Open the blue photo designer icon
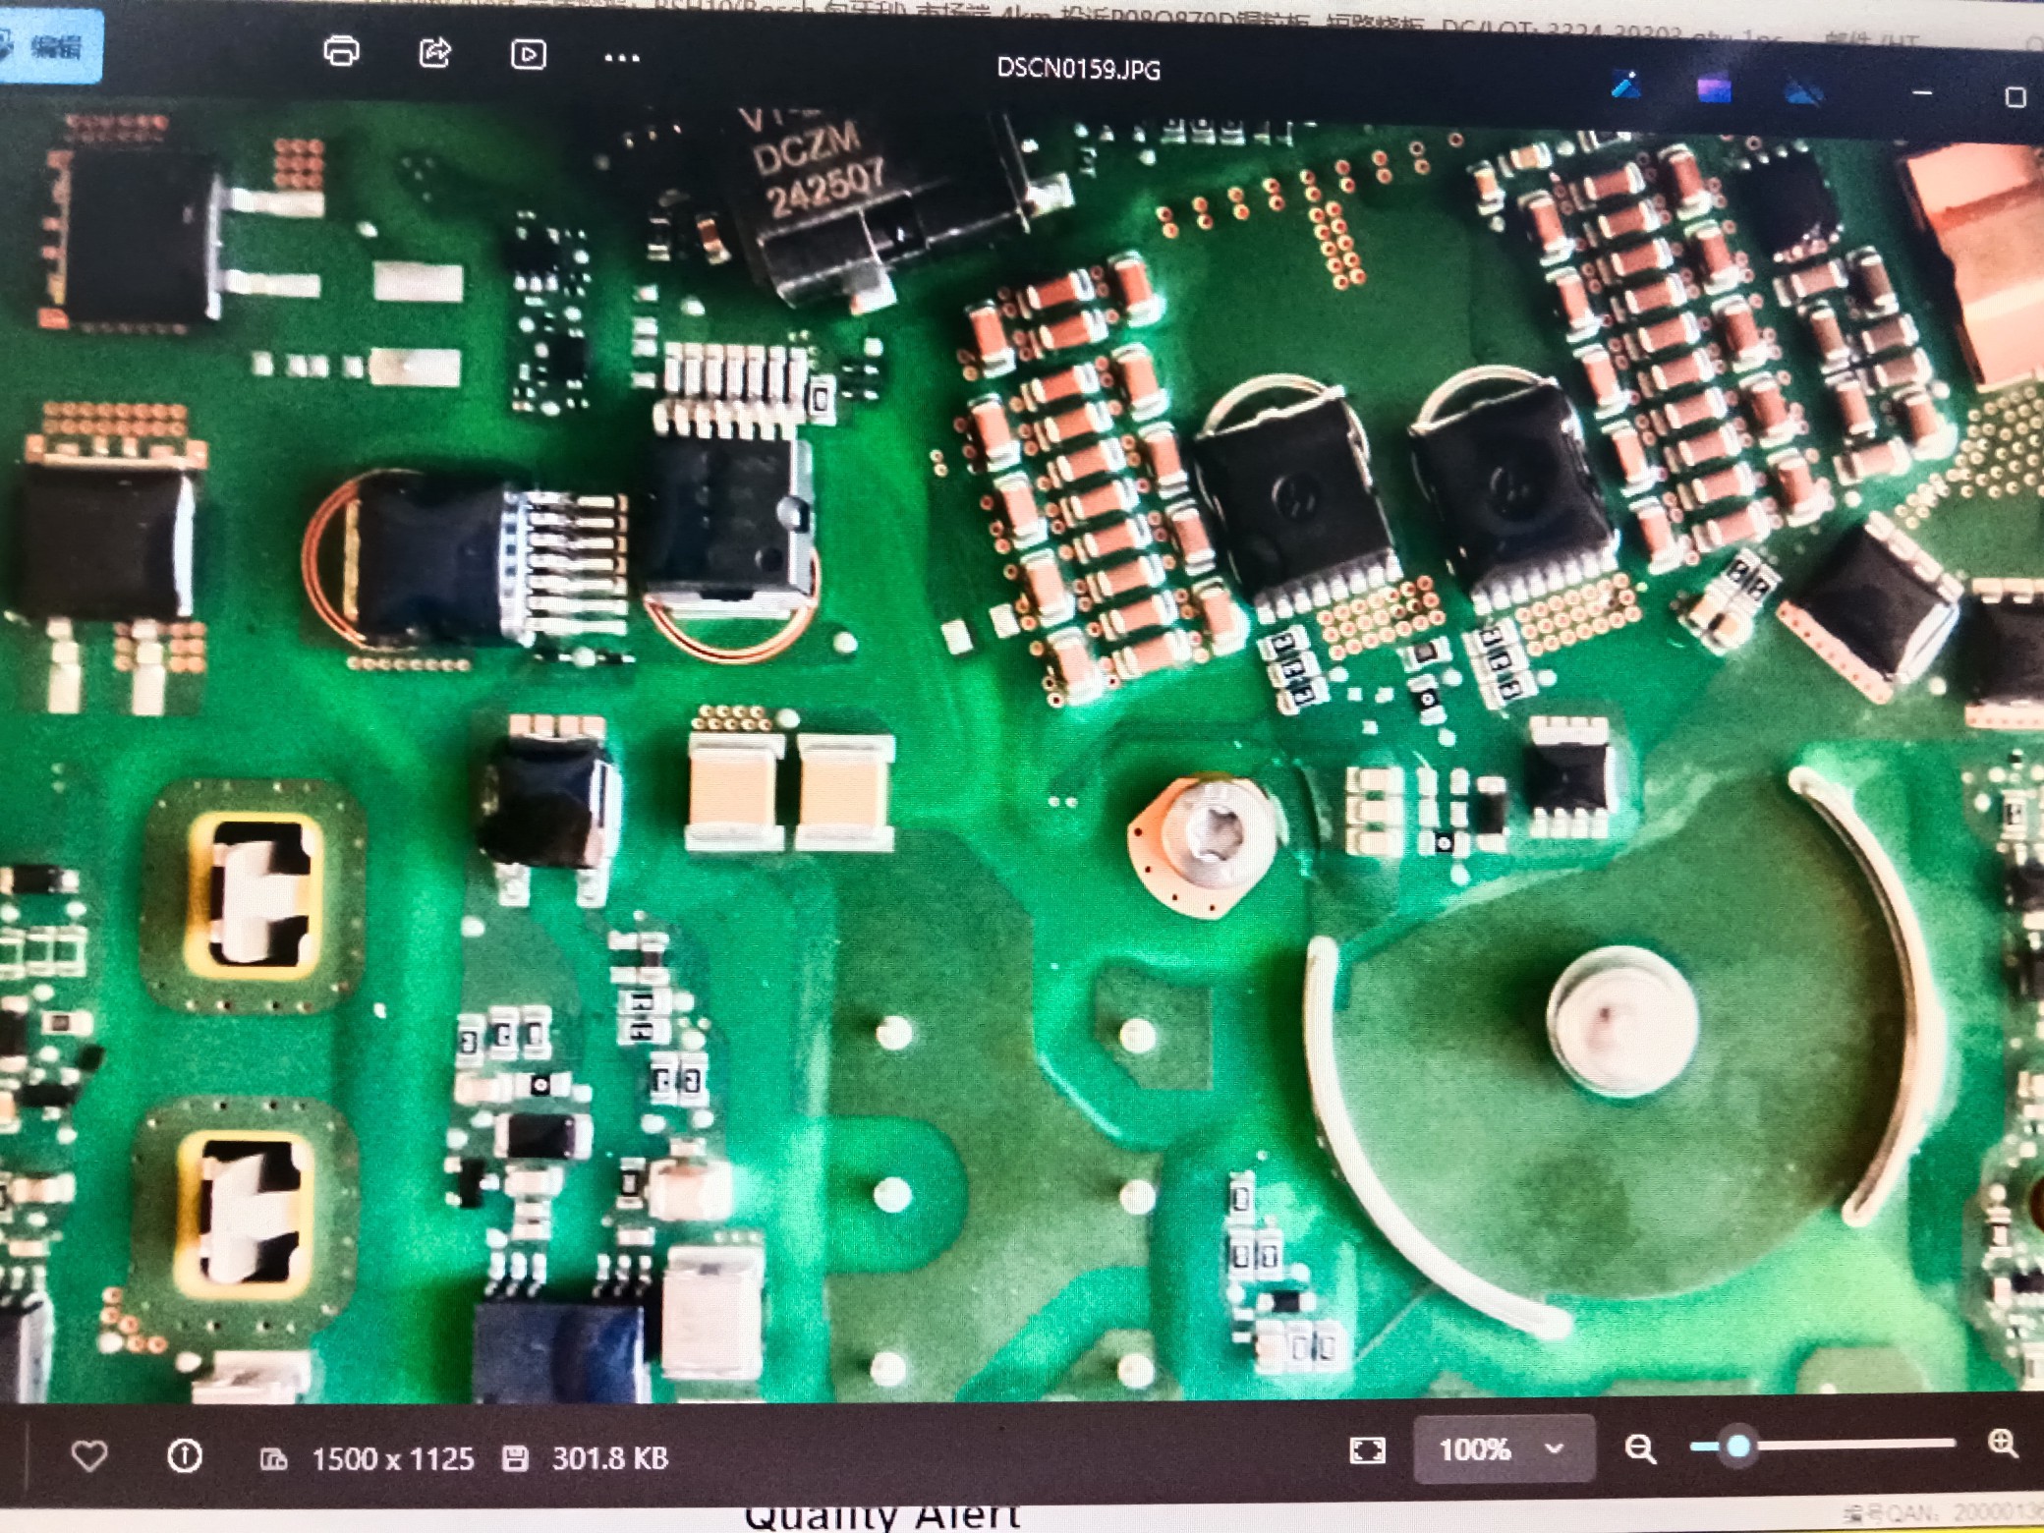The image size is (2044, 1533). click(x=1802, y=92)
